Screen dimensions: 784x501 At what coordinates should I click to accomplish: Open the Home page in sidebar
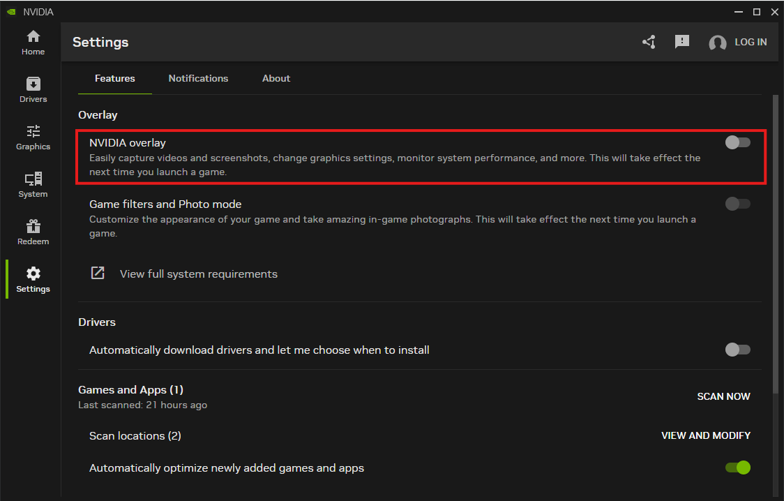pyautogui.click(x=33, y=43)
